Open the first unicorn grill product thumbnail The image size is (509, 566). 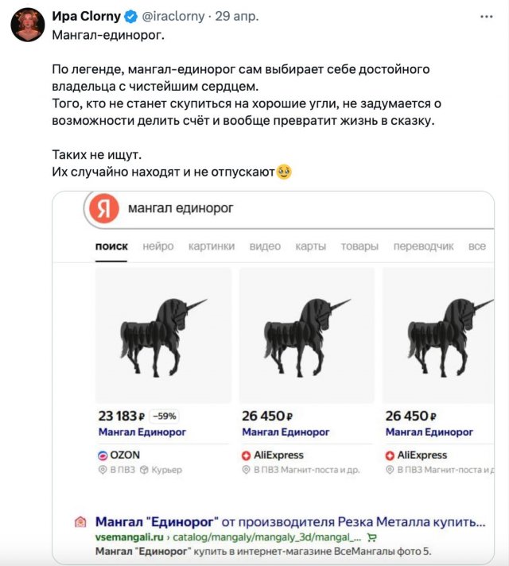164,335
